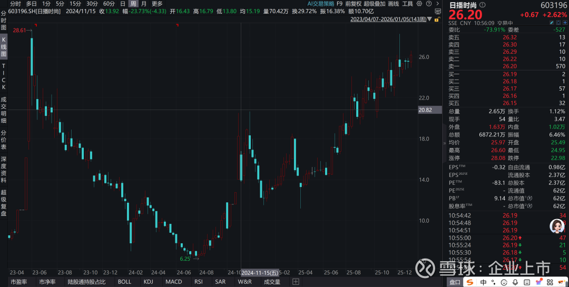Show the SAR indicator
This screenshot has height=287, width=569.
point(220,282)
